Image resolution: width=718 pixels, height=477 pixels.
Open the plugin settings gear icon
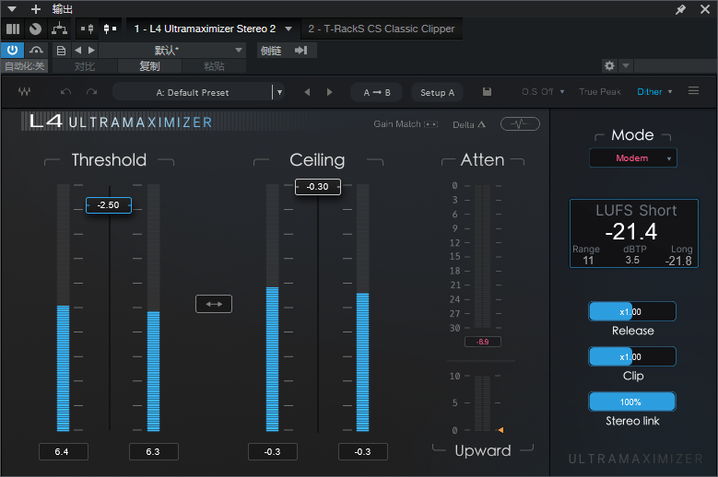click(609, 66)
